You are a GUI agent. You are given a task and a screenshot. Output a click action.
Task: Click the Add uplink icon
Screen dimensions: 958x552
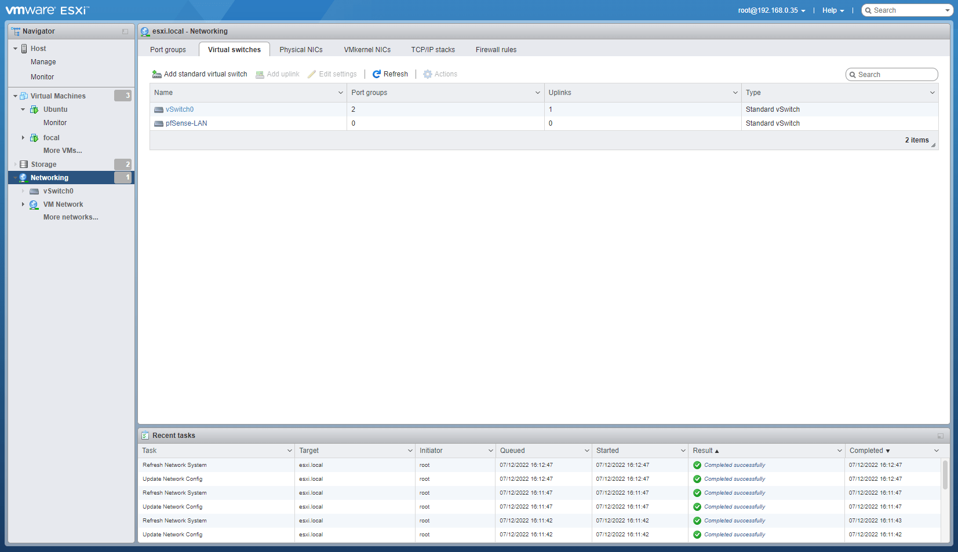click(260, 74)
